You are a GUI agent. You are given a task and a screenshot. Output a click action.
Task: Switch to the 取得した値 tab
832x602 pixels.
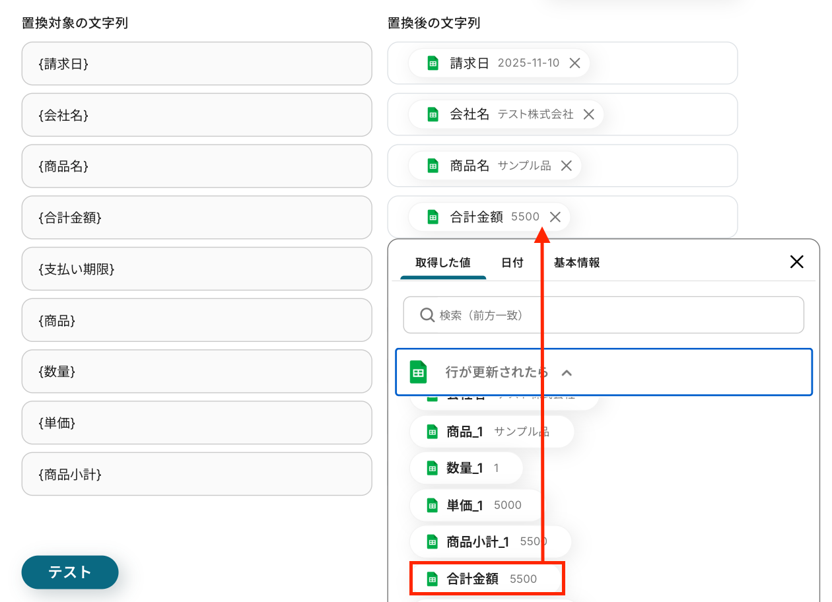(443, 263)
